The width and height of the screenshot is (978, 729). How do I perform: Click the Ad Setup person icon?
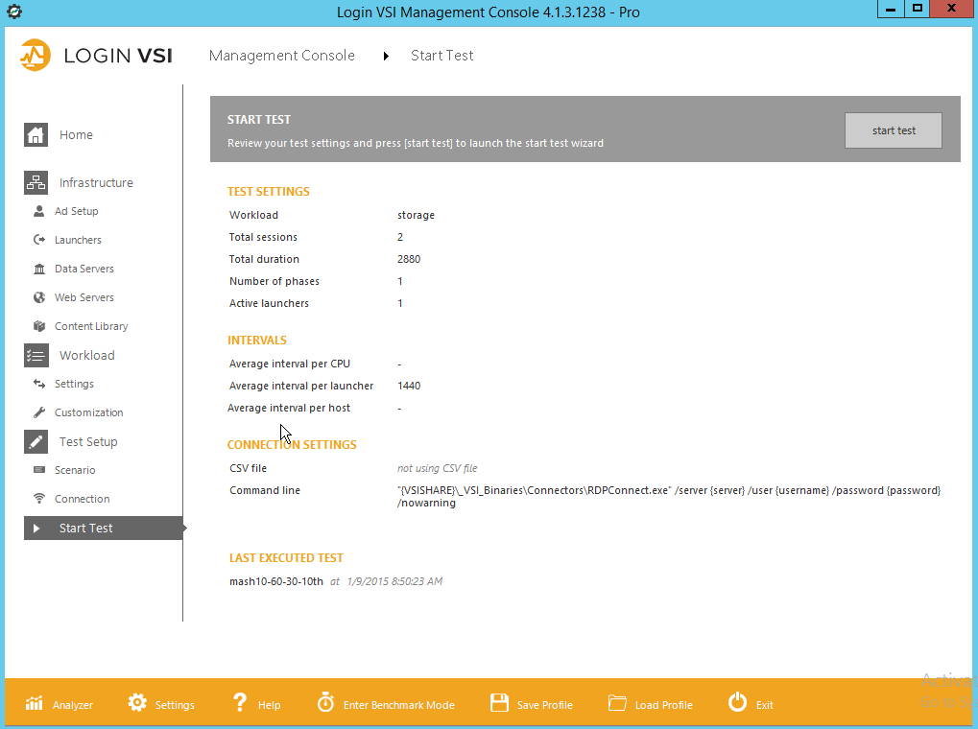(x=38, y=211)
